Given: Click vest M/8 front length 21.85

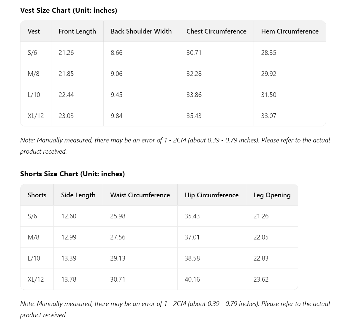Looking at the screenshot, I should coord(66,74).
